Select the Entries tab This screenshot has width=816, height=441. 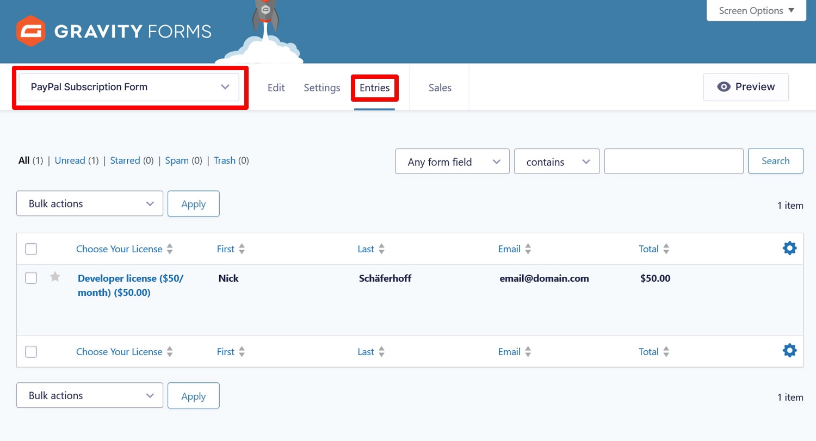(x=375, y=88)
